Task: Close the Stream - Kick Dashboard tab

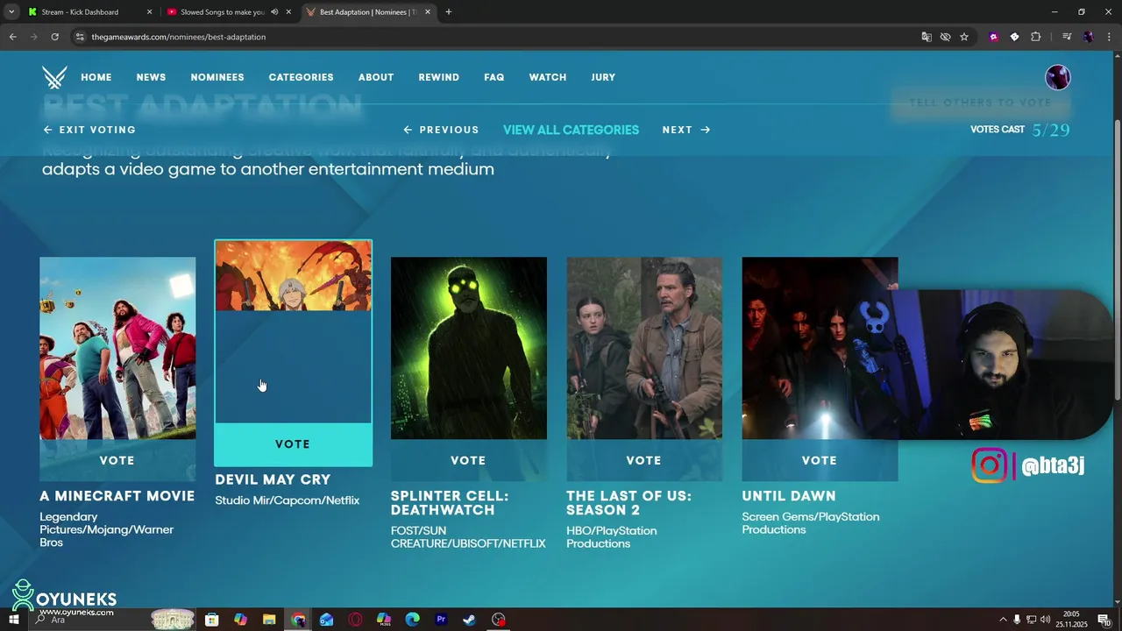Action: pos(149,12)
